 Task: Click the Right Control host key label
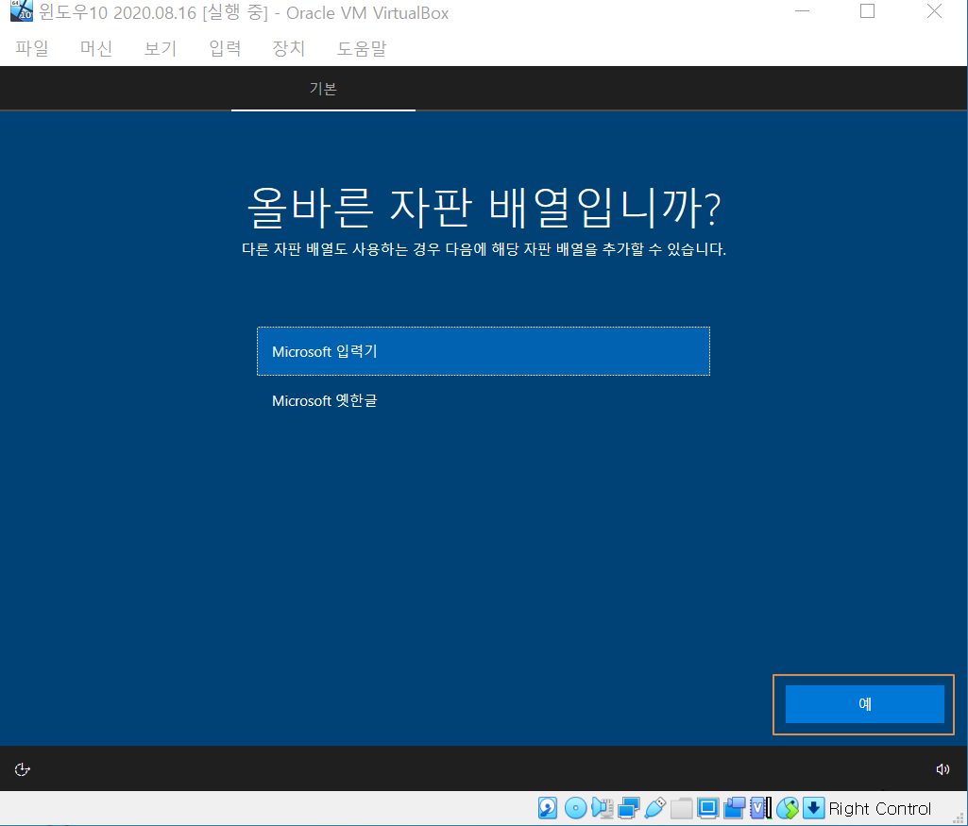pos(880,808)
